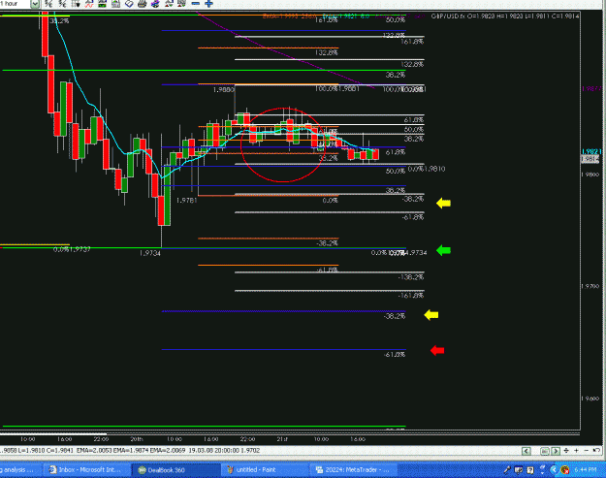Click the undo arrow icon at the bottom right
This screenshot has height=478, width=606.
(596, 451)
